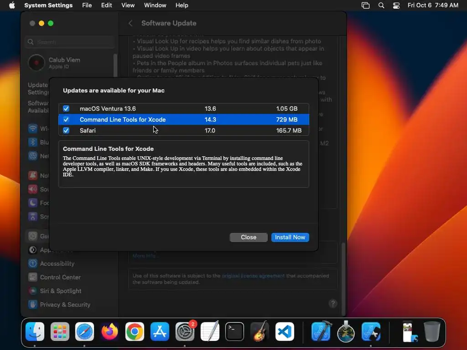Open Accessibility settings in the sidebar

pos(57,264)
